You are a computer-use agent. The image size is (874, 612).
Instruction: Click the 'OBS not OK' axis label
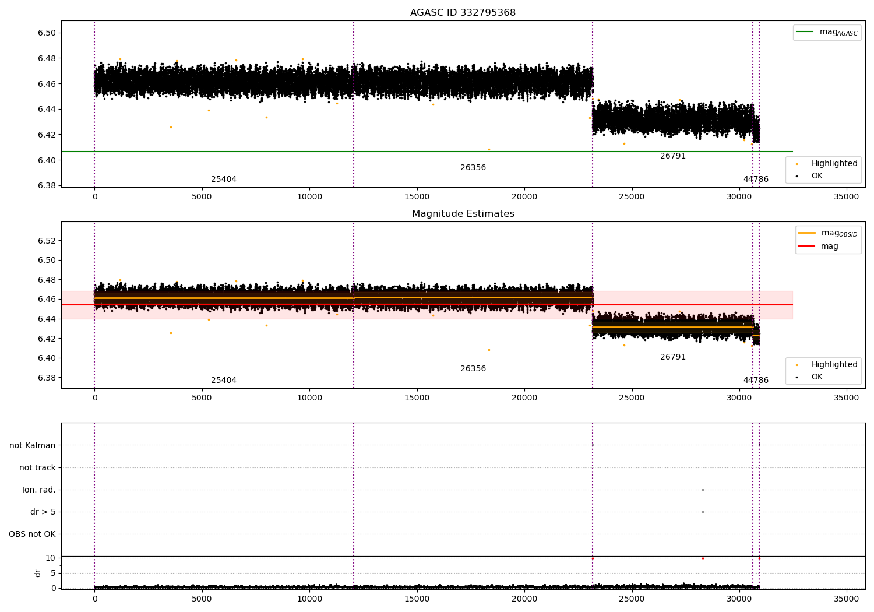point(33,534)
